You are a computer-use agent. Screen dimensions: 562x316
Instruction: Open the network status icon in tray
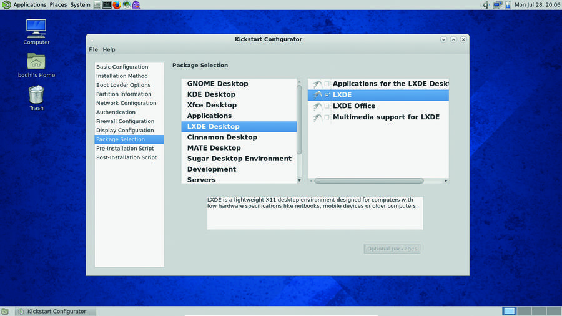(497, 5)
